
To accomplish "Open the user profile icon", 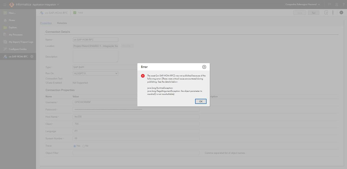I will coord(336,5).
